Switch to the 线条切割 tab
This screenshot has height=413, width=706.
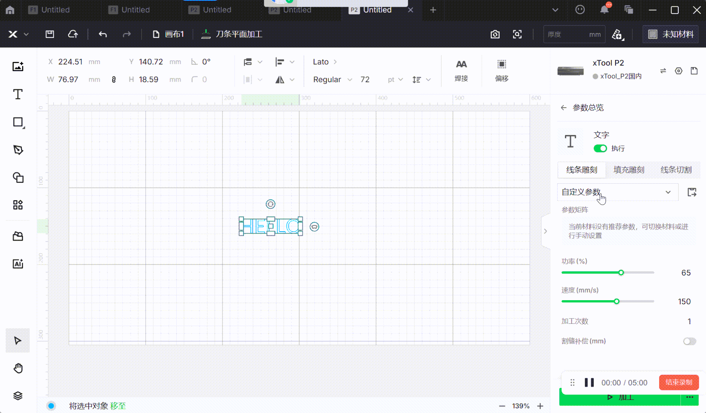point(676,170)
